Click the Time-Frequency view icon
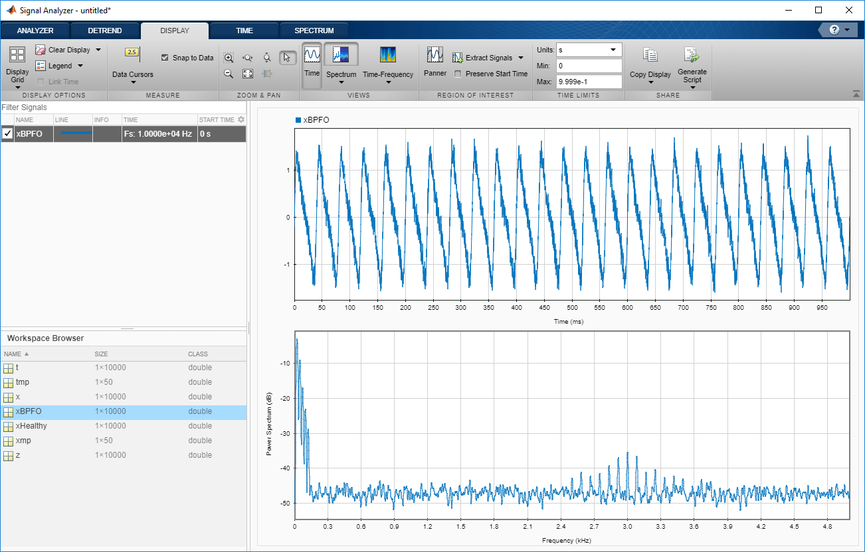Image resolution: width=865 pixels, height=552 pixels. pyautogui.click(x=388, y=55)
